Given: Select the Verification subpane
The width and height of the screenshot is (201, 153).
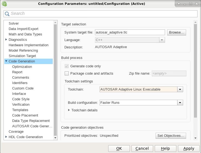Looking at the screenshot, I should coord(21,105).
